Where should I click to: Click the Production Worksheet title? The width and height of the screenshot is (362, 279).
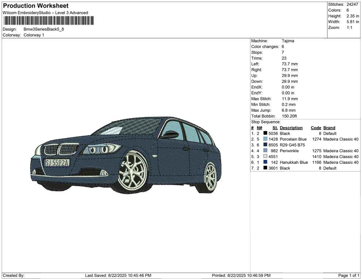36,6
